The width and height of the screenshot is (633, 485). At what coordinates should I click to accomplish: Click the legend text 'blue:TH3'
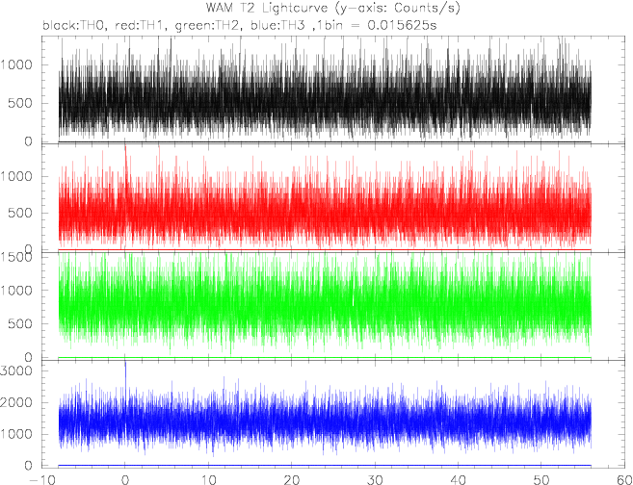(x=278, y=26)
